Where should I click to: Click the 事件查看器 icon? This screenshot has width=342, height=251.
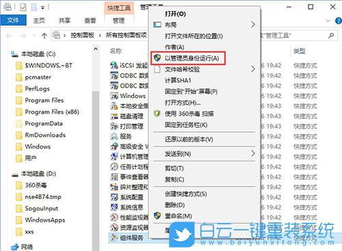tap(114, 177)
